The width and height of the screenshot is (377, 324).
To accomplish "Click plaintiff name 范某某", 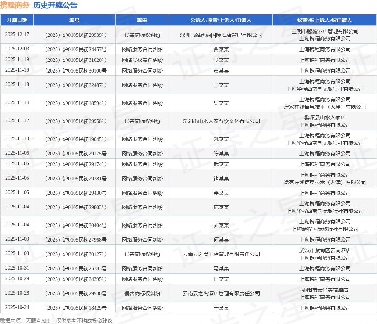I will (x=221, y=207).
